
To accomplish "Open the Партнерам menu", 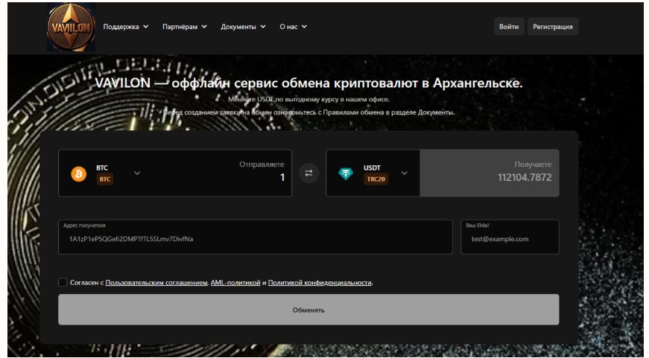I will (x=185, y=27).
